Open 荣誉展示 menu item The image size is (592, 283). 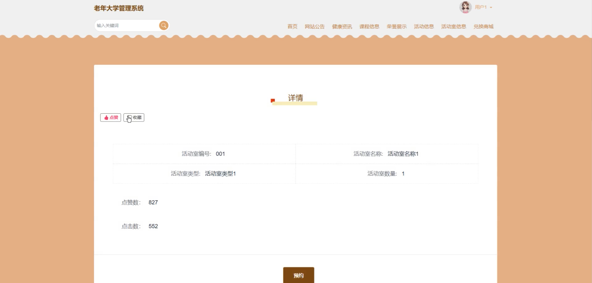[397, 26]
